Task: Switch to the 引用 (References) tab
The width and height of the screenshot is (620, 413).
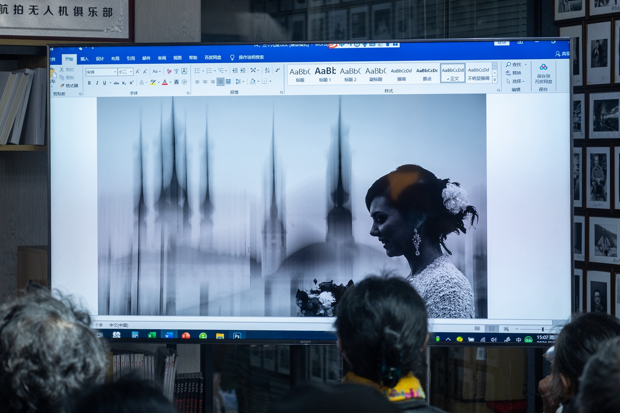Action: tap(131, 59)
